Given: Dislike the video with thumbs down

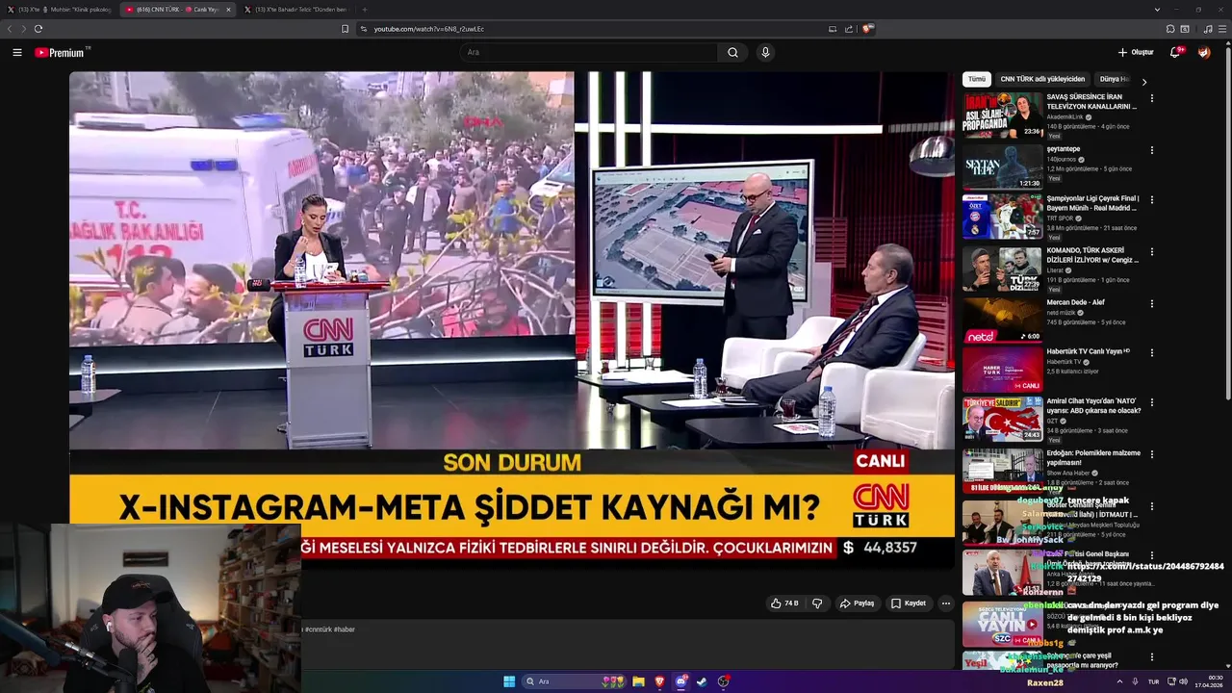Looking at the screenshot, I should (x=817, y=603).
